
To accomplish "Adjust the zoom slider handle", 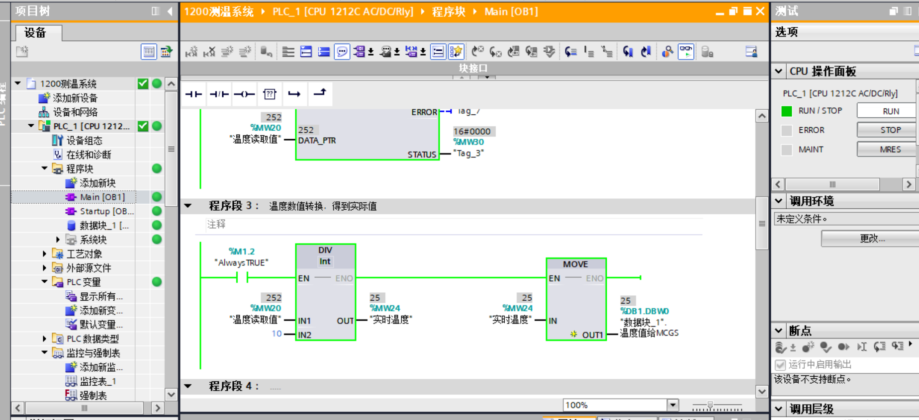I will coord(710,406).
